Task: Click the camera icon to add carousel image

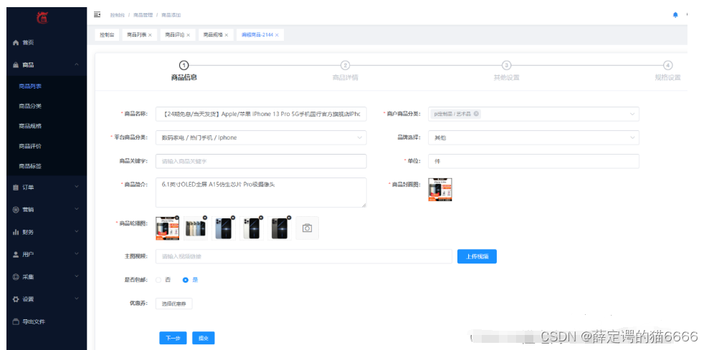Action: (307, 228)
